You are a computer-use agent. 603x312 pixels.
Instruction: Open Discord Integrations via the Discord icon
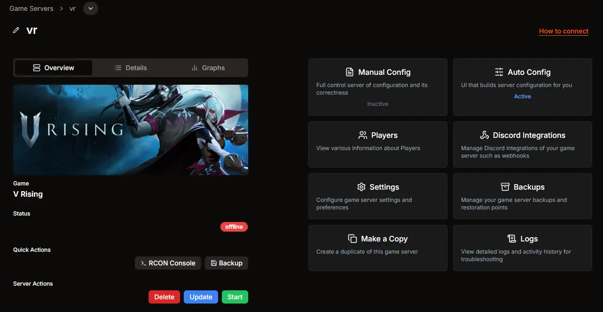pyautogui.click(x=485, y=135)
